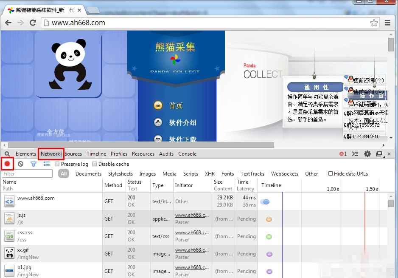Click the inspect element magnifier icon
The width and height of the screenshot is (398, 278).
click(x=7, y=154)
